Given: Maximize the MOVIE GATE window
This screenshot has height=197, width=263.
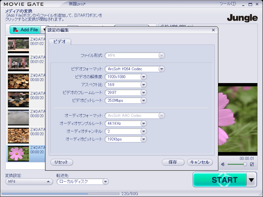Looking at the screenshot, I should [250, 4].
